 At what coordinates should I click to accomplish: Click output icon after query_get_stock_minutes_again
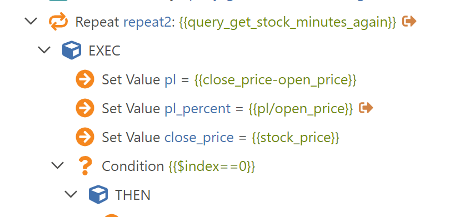click(x=409, y=21)
